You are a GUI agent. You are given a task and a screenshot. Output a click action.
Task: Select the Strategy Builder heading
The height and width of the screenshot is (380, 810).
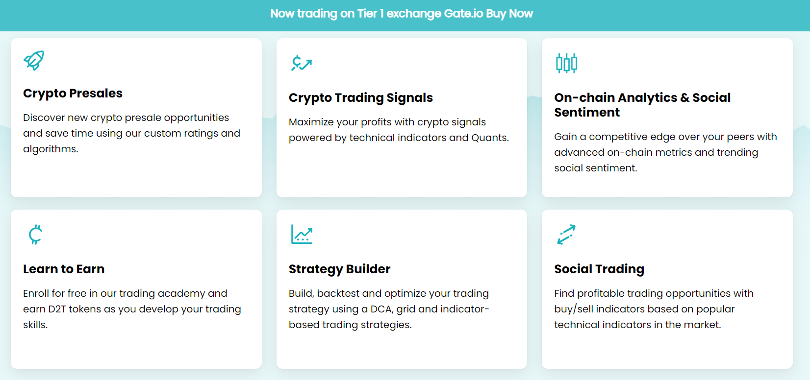(x=339, y=269)
